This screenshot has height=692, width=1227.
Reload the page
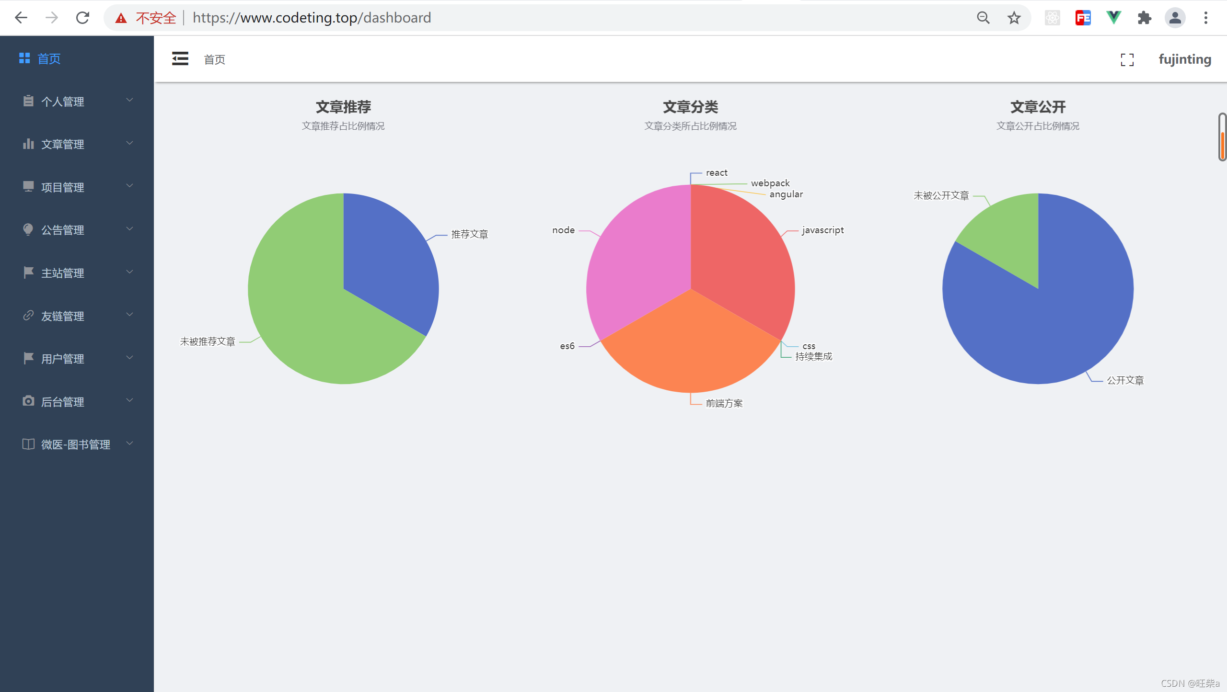pyautogui.click(x=82, y=18)
